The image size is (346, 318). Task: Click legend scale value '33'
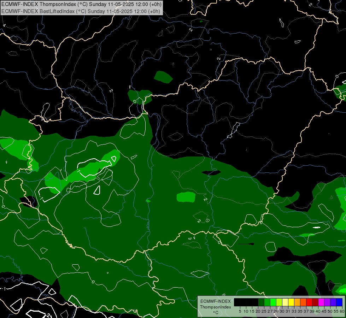coord(294,311)
